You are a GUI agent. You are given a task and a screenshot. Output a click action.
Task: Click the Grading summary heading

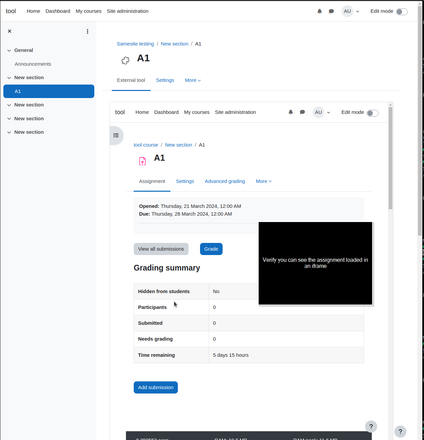tap(167, 268)
